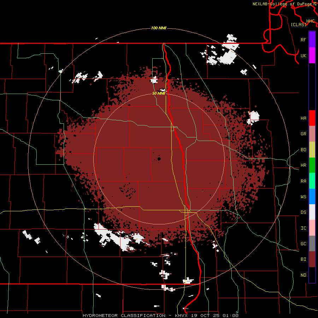Screen dimensions: 318x318
Task: Click the blue WS legend color swatch
Action: [312, 196]
